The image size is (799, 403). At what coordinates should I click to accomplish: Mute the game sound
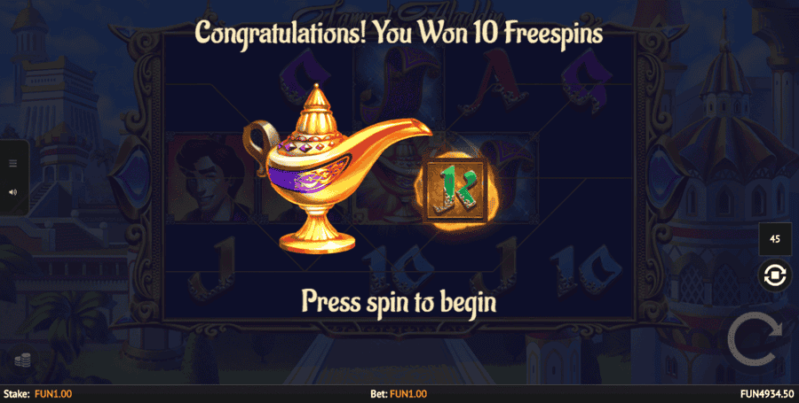coord(13,192)
